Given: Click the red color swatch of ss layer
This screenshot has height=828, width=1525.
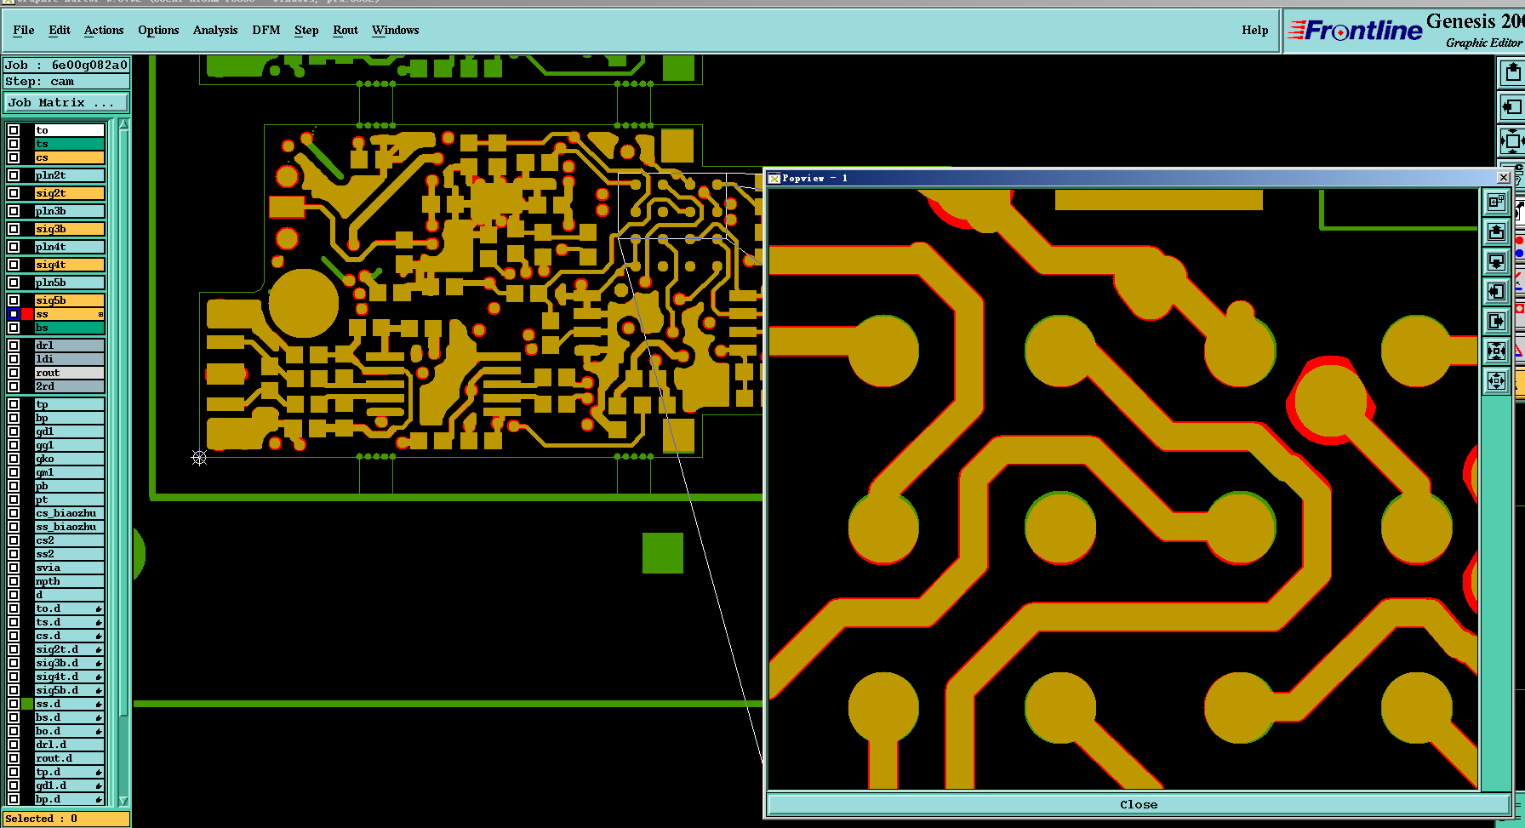Looking at the screenshot, I should point(27,314).
